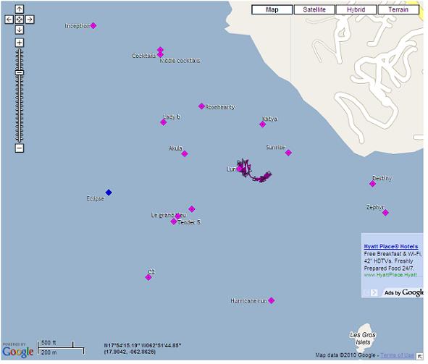Zoom in with the plus button
Viewport: 428px width, 364px height.
point(20,43)
